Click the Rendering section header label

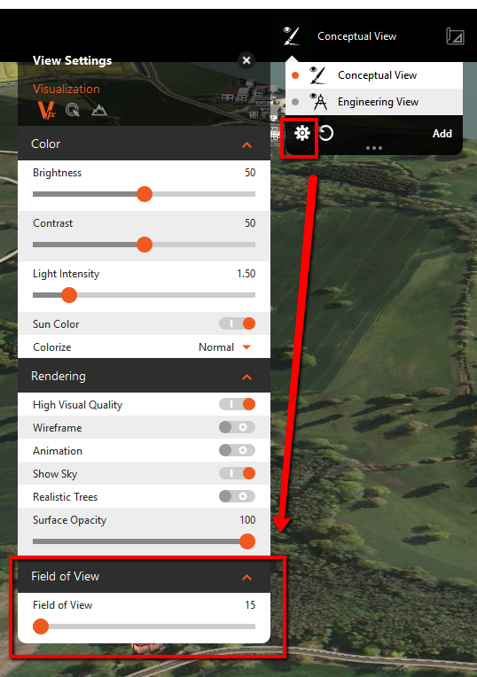click(x=59, y=376)
